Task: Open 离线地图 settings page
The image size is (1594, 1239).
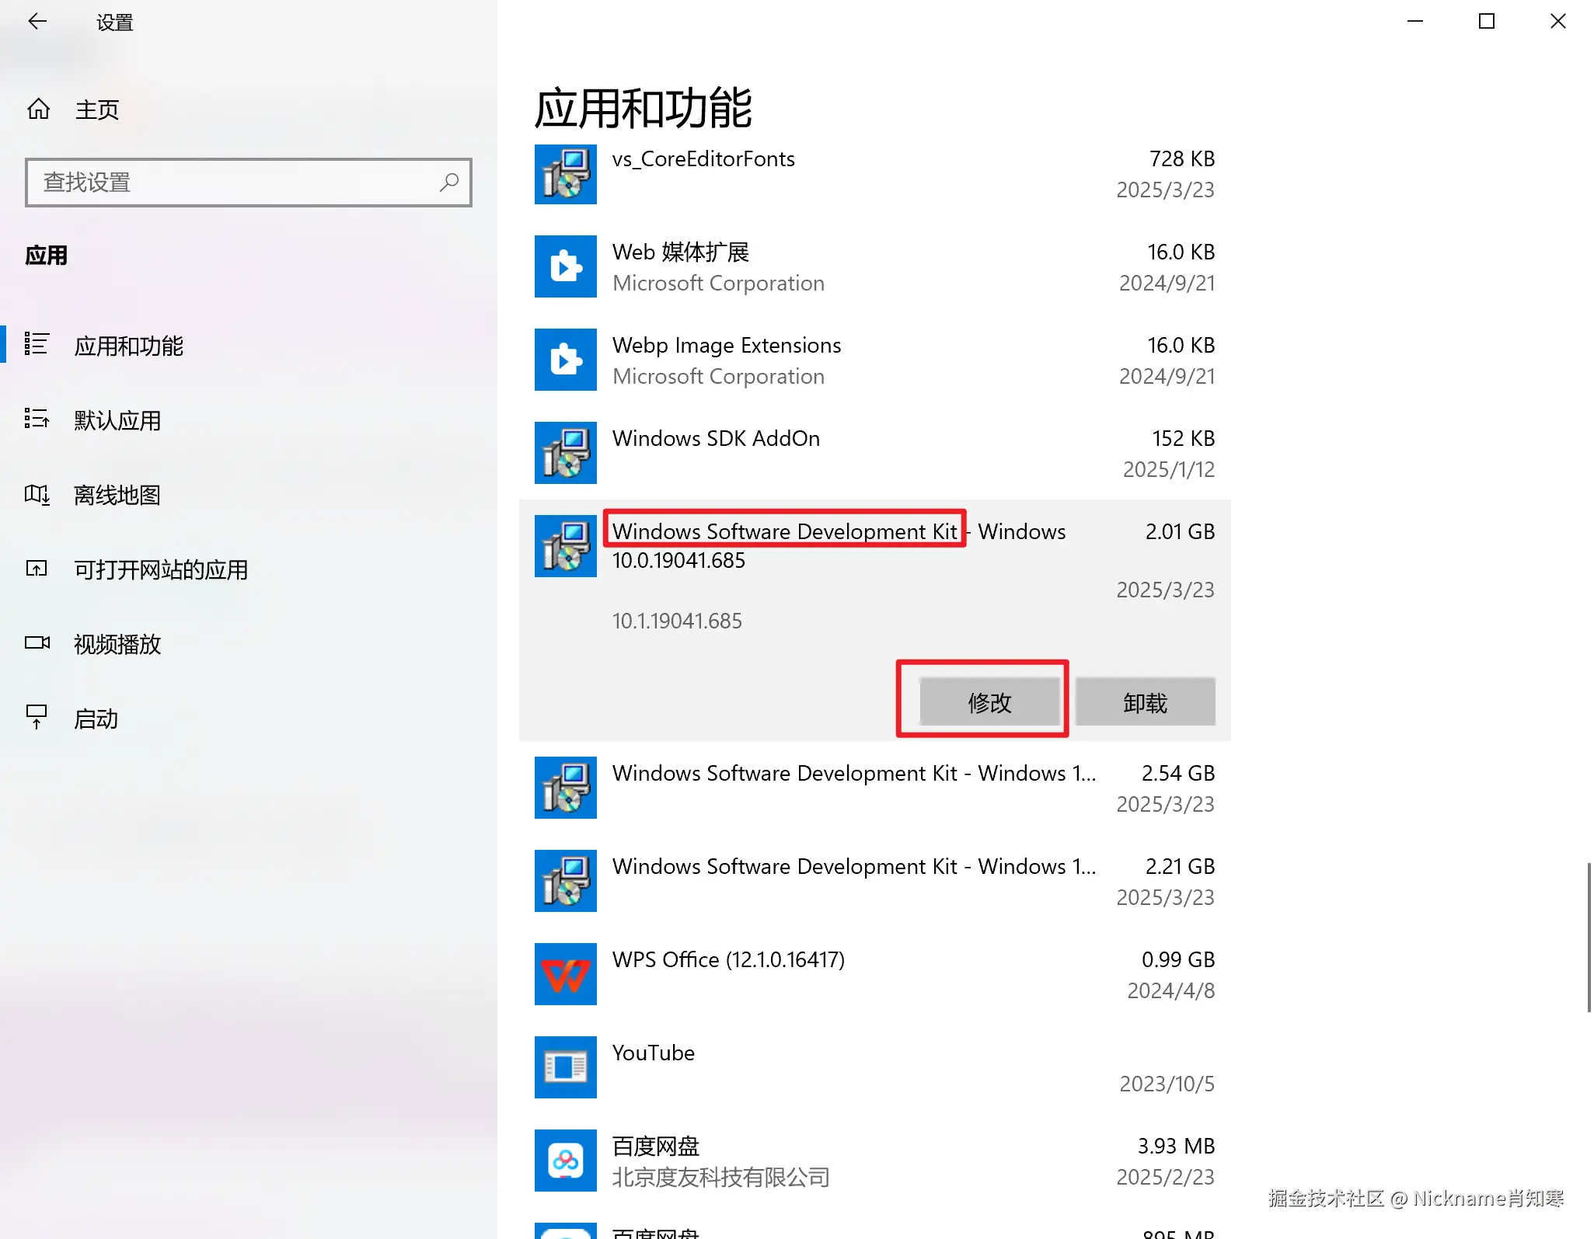Action: pyautogui.click(x=117, y=495)
